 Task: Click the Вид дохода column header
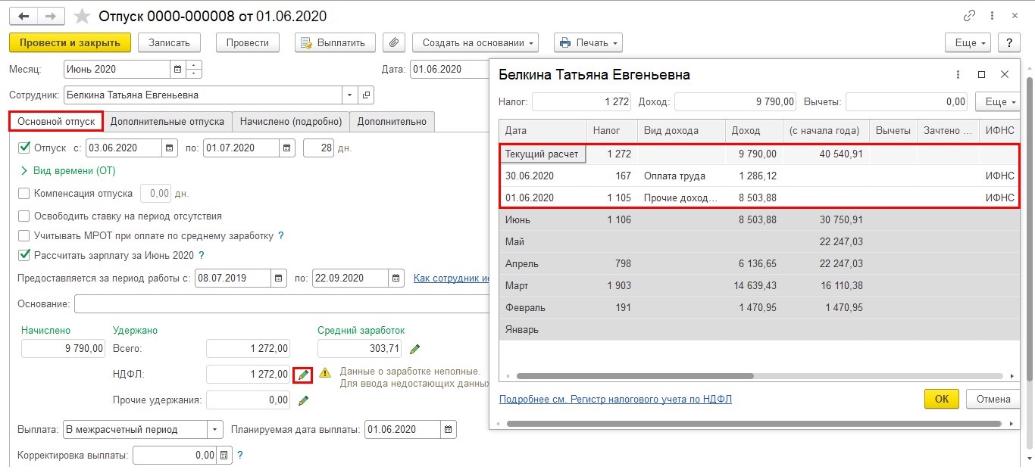click(x=681, y=130)
